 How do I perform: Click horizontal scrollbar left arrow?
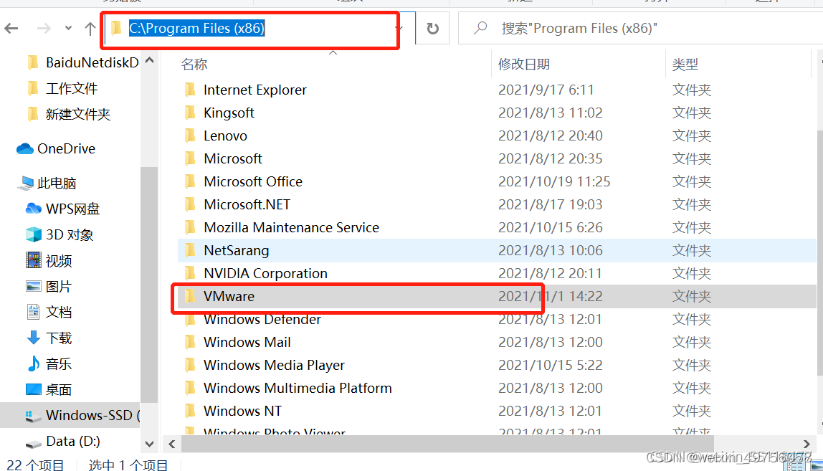click(x=172, y=444)
